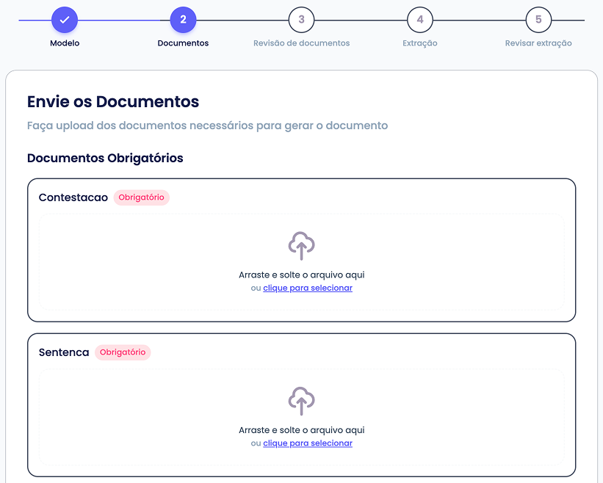Viewport: 603px width, 483px height.
Task: Click the Documentos Obrigatórios heading
Action: pos(105,159)
